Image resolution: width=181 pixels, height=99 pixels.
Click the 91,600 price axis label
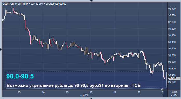(172, 35)
